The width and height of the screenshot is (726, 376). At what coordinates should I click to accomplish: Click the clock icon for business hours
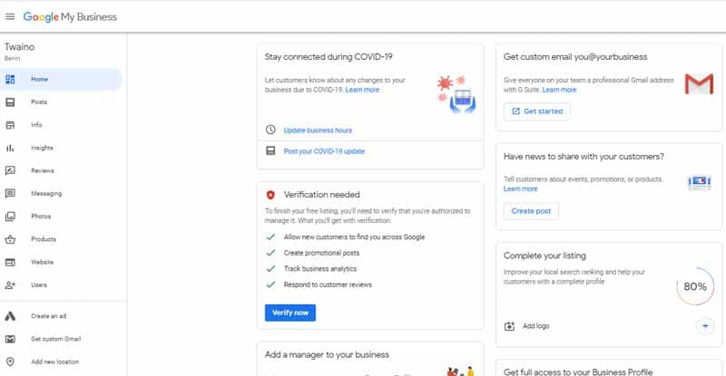(x=270, y=130)
